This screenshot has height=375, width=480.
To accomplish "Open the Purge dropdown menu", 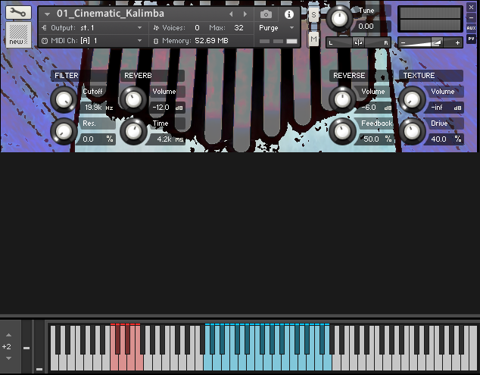I will (x=276, y=28).
